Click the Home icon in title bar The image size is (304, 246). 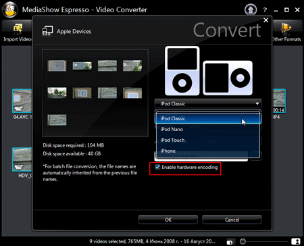(251, 9)
